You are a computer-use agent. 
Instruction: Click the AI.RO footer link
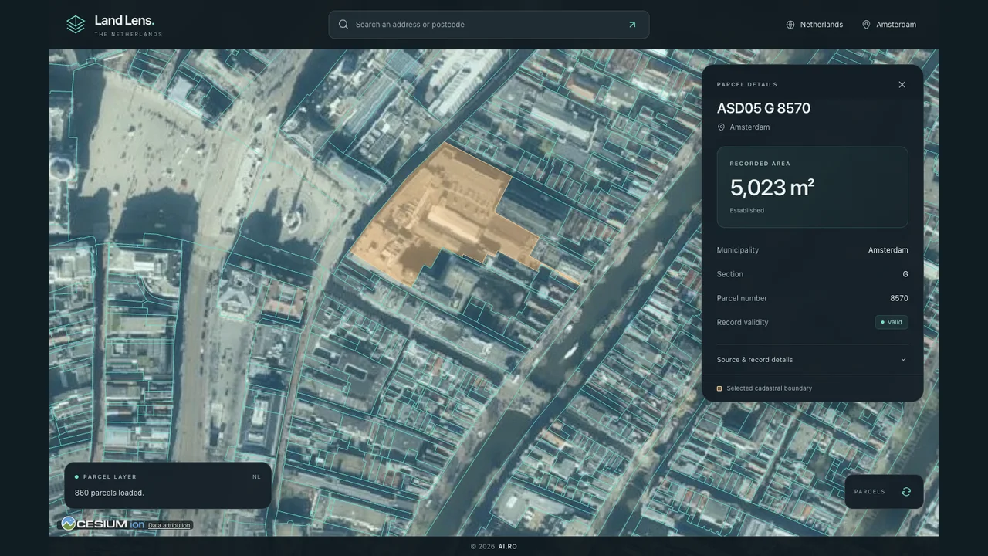pos(508,547)
